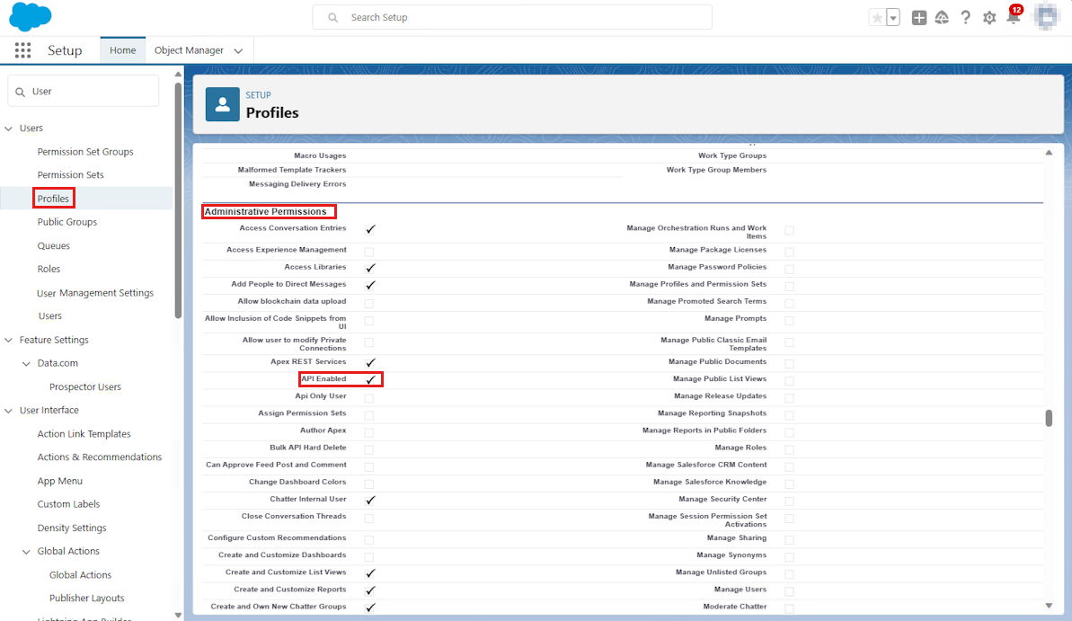Viewport: 1072px width, 621px height.
Task: Click the profile page scrollbar thumb
Action: (x=1049, y=418)
